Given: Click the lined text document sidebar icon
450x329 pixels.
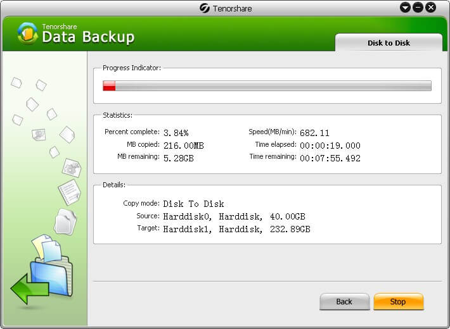Looking at the screenshot, I should pos(68,192).
